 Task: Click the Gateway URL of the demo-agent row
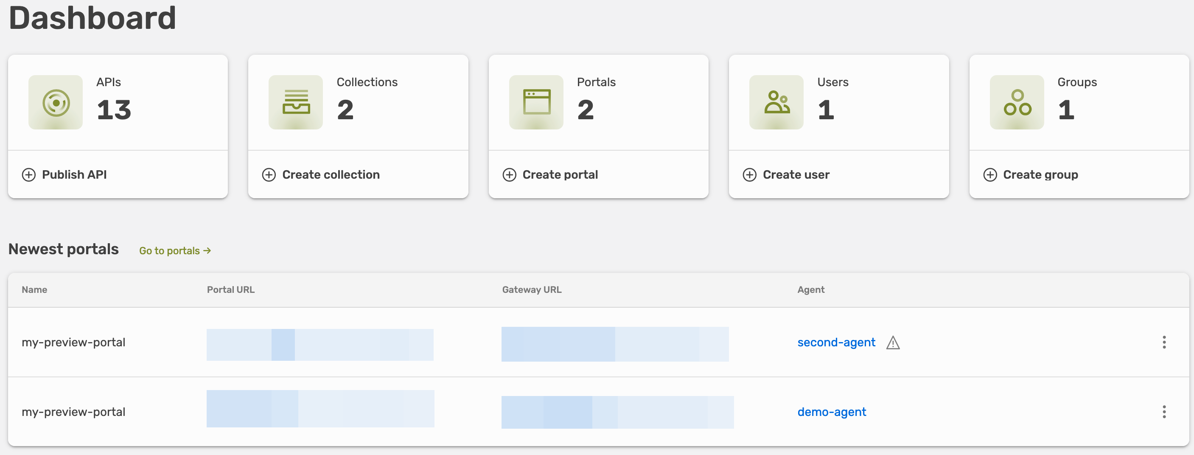(x=617, y=412)
